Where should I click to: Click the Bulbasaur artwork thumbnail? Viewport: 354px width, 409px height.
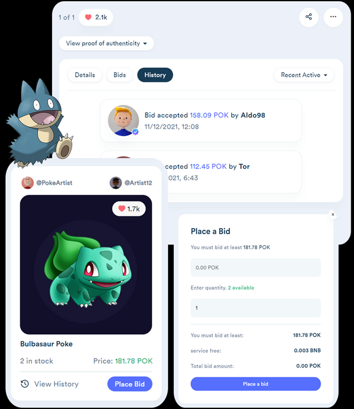tap(86, 265)
